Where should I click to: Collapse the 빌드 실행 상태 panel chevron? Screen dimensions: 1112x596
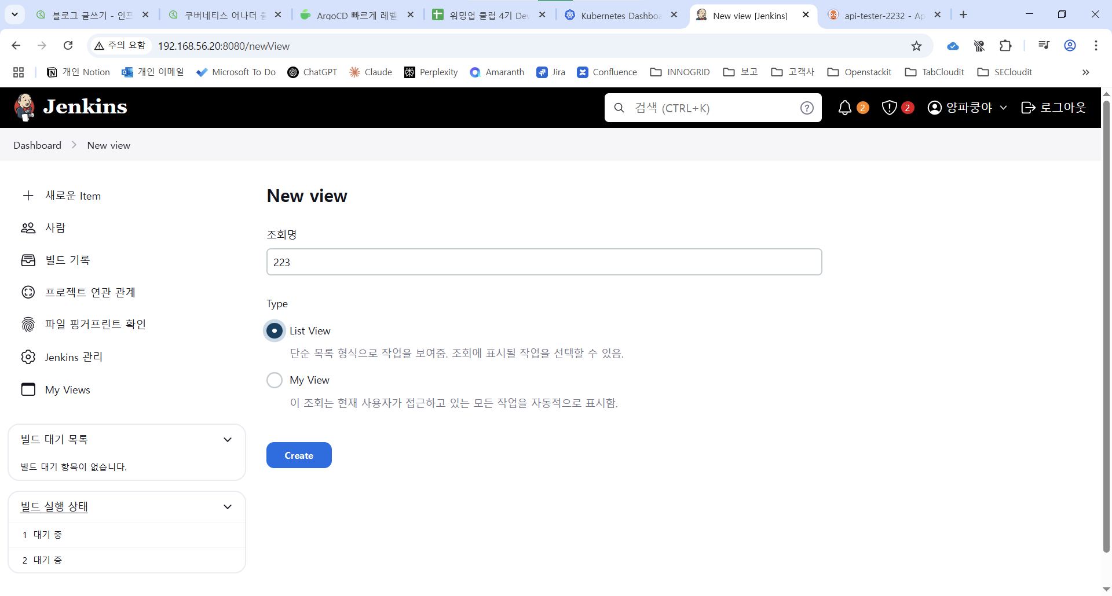(228, 507)
